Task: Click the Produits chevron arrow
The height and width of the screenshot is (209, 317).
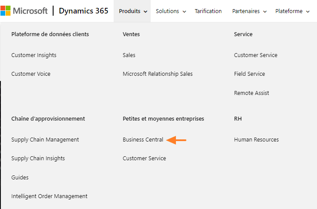Action: click(x=145, y=12)
